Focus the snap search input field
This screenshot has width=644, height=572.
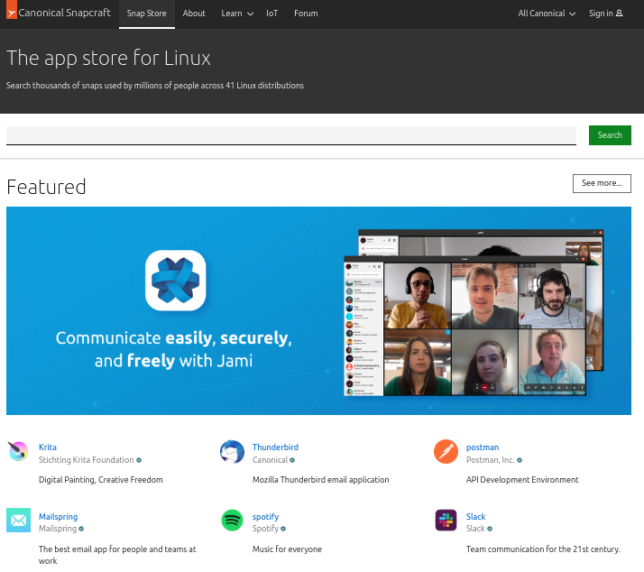[x=290, y=135]
